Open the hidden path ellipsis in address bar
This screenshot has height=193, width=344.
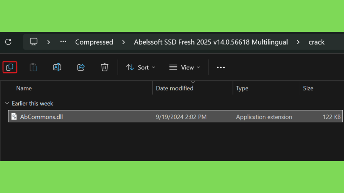(x=63, y=41)
